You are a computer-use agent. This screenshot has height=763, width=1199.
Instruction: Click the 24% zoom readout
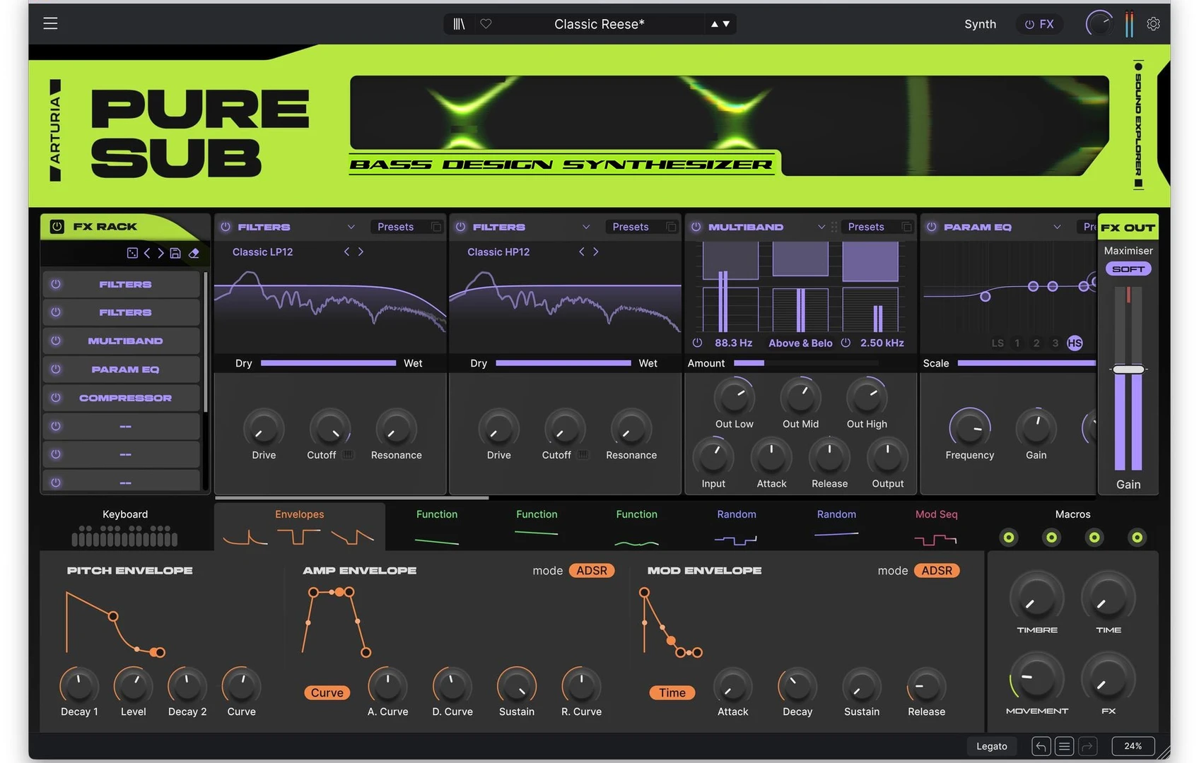tap(1133, 746)
